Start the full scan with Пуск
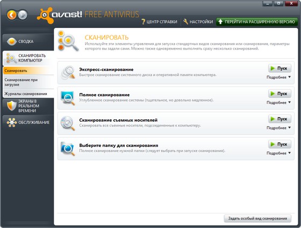The height and width of the screenshot is (228, 301). [x=279, y=94]
